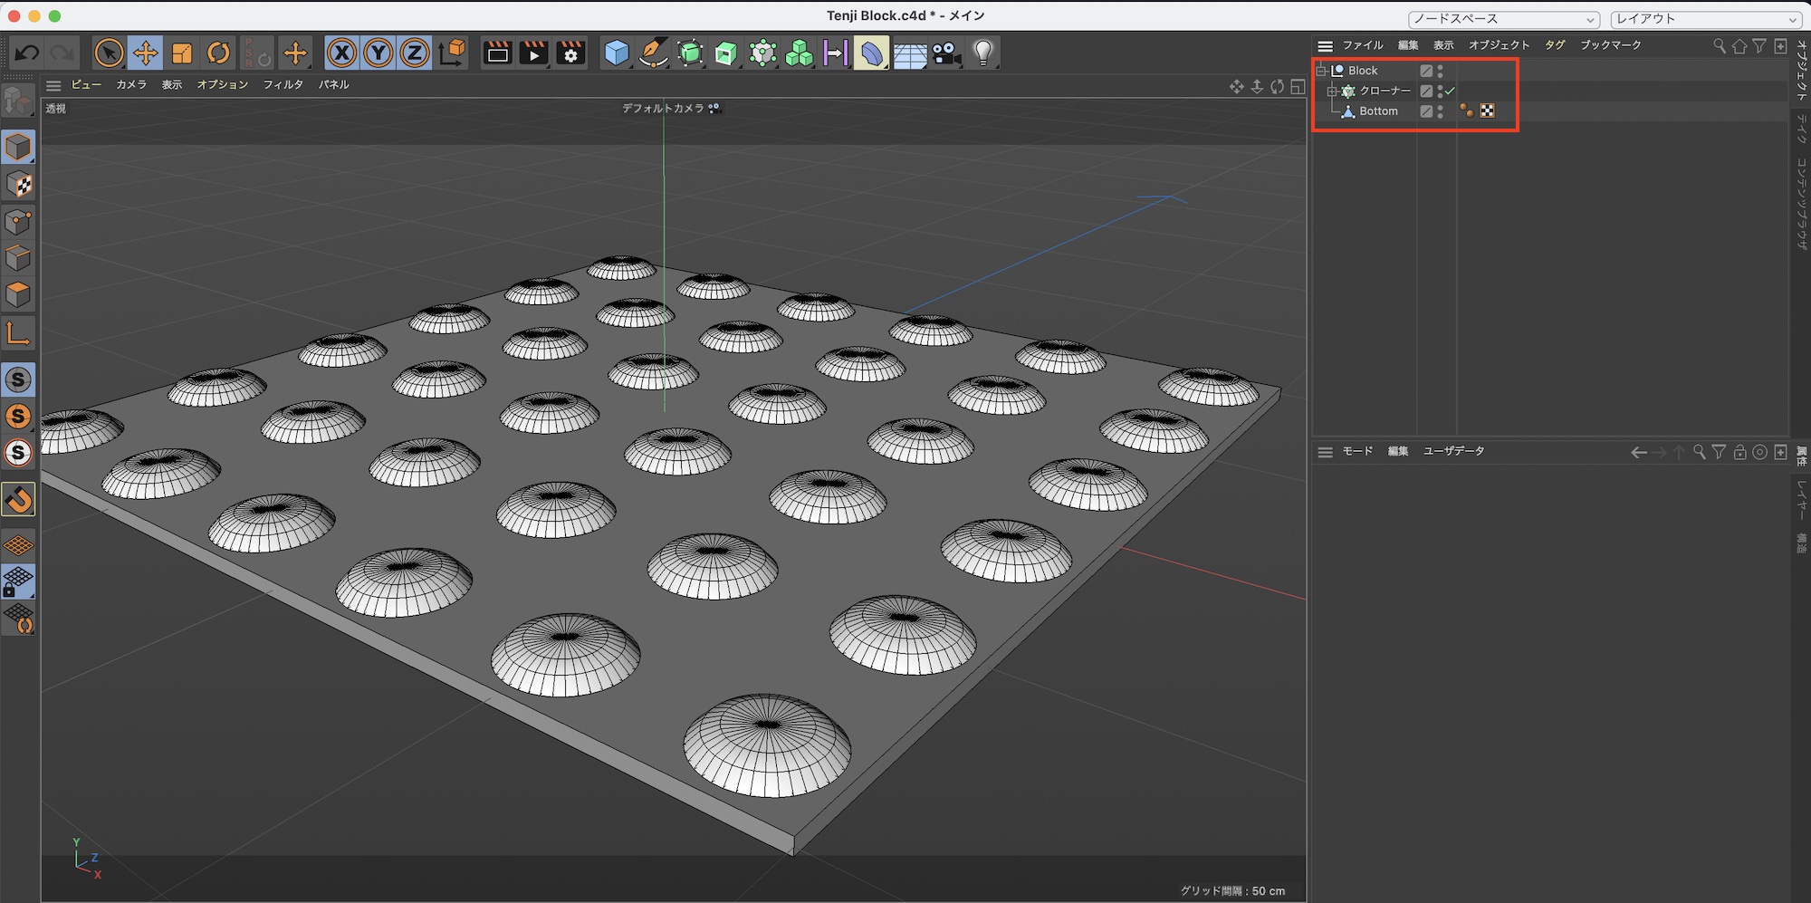This screenshot has width=1811, height=903.
Task: Click the Pen spline tool
Action: 653,53
